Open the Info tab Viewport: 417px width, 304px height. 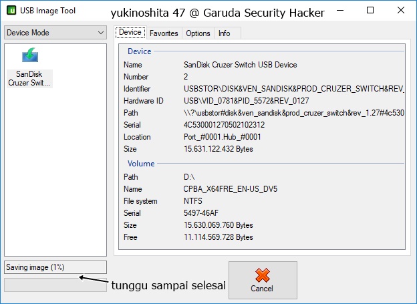point(225,33)
